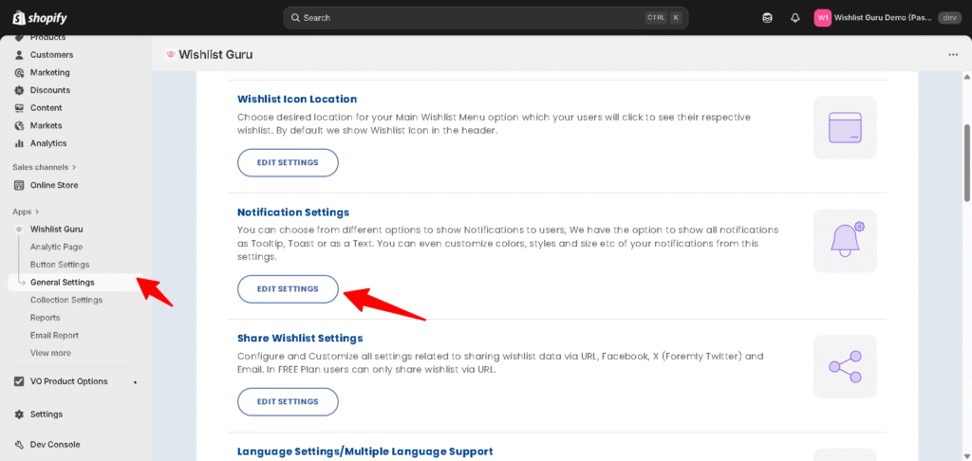
Task: Select General Settings in the sidebar
Action: click(x=62, y=282)
